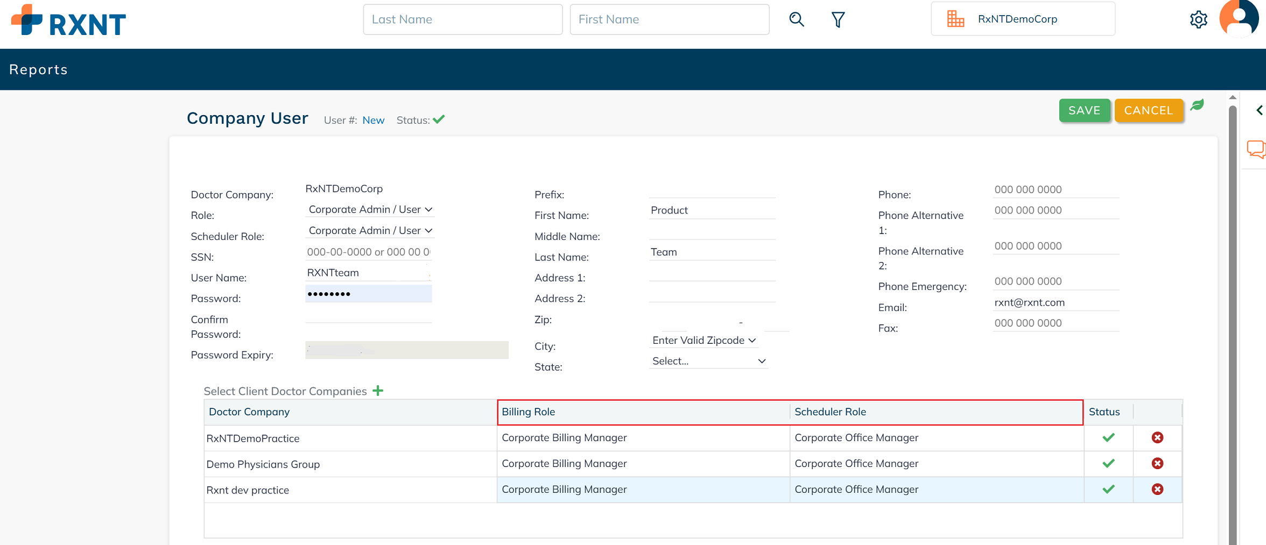1266x545 pixels.
Task: Select the Demo Physicians Group company cell
Action: (x=350, y=464)
